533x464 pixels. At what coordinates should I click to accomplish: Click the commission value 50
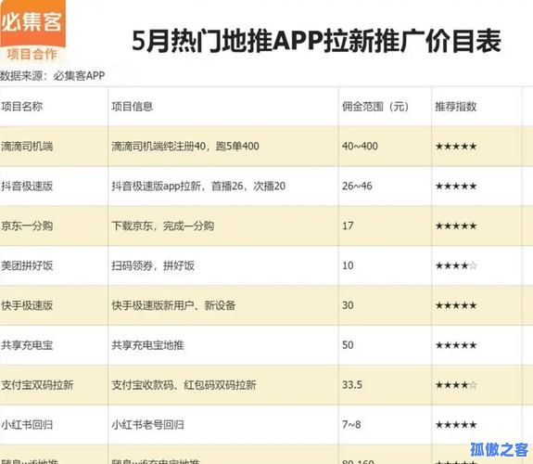click(348, 345)
